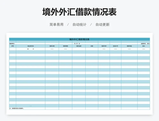
Task: Open the spreadsheet template preview thumbnail
Action: click(x=79, y=74)
